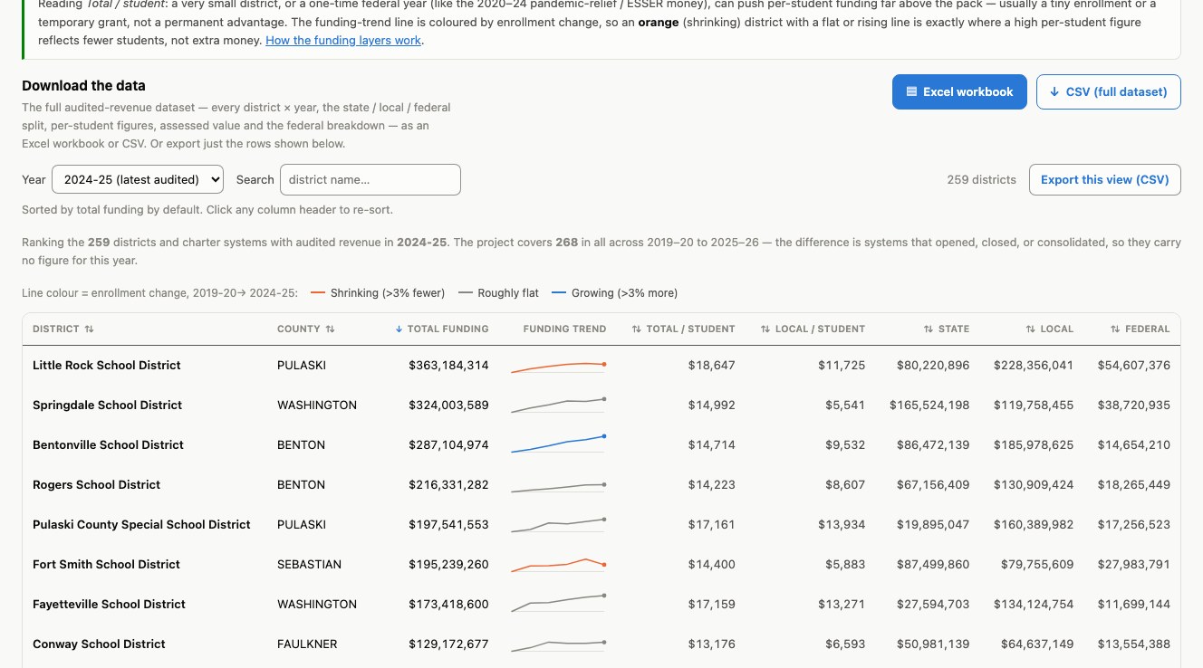Click per-student value $18,647
Screen dimensions: 1203x668
(x=711, y=365)
